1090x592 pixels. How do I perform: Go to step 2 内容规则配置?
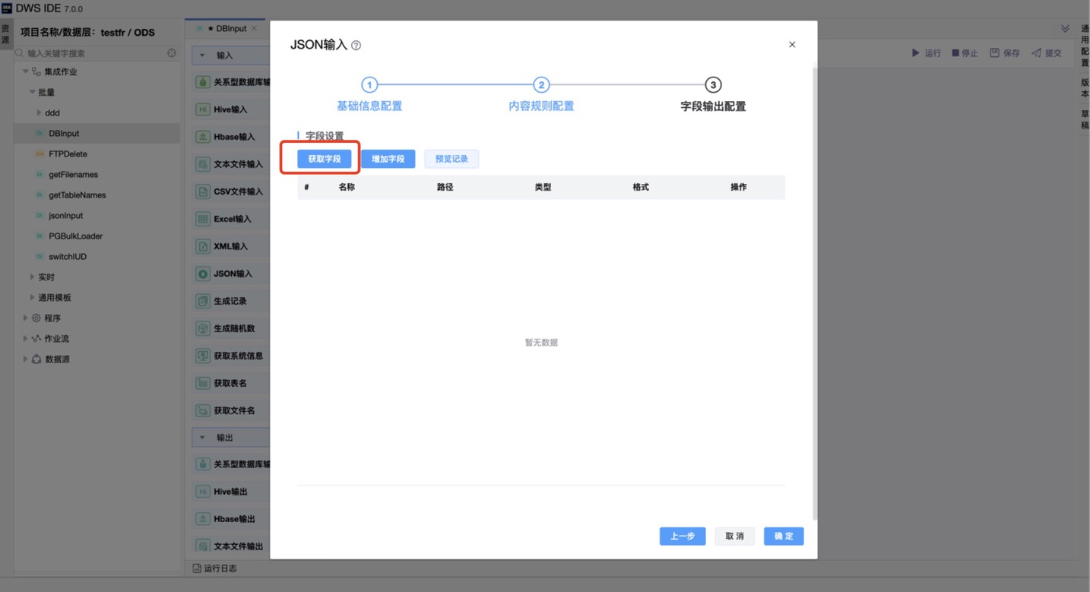tap(541, 85)
